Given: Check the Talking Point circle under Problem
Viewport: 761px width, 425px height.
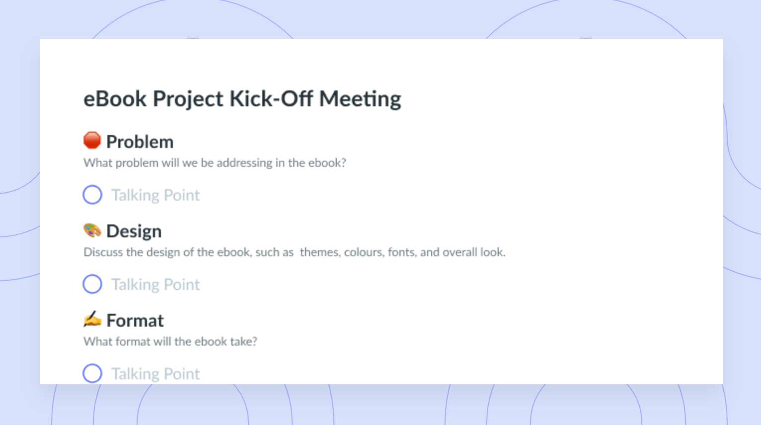Looking at the screenshot, I should [92, 195].
